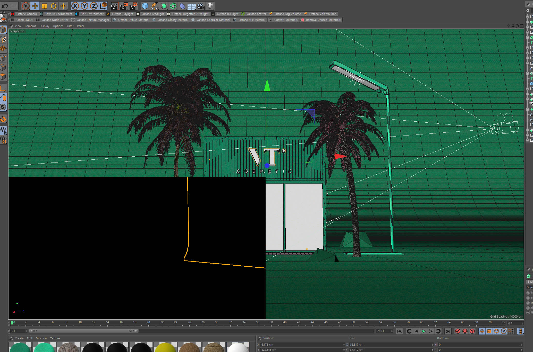Open the viewport Display menu

pyautogui.click(x=44, y=26)
